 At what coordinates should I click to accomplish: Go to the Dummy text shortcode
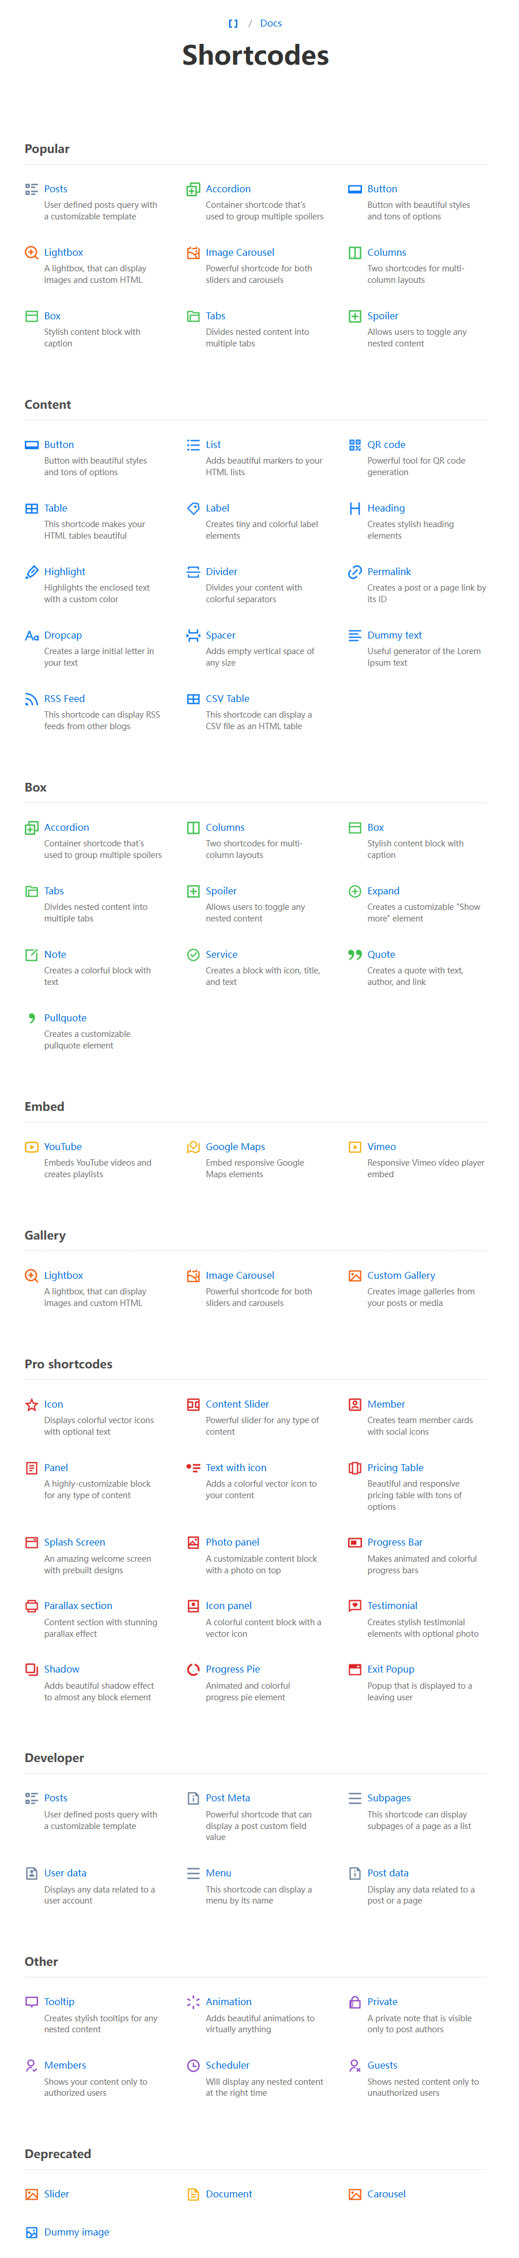pyautogui.click(x=394, y=636)
